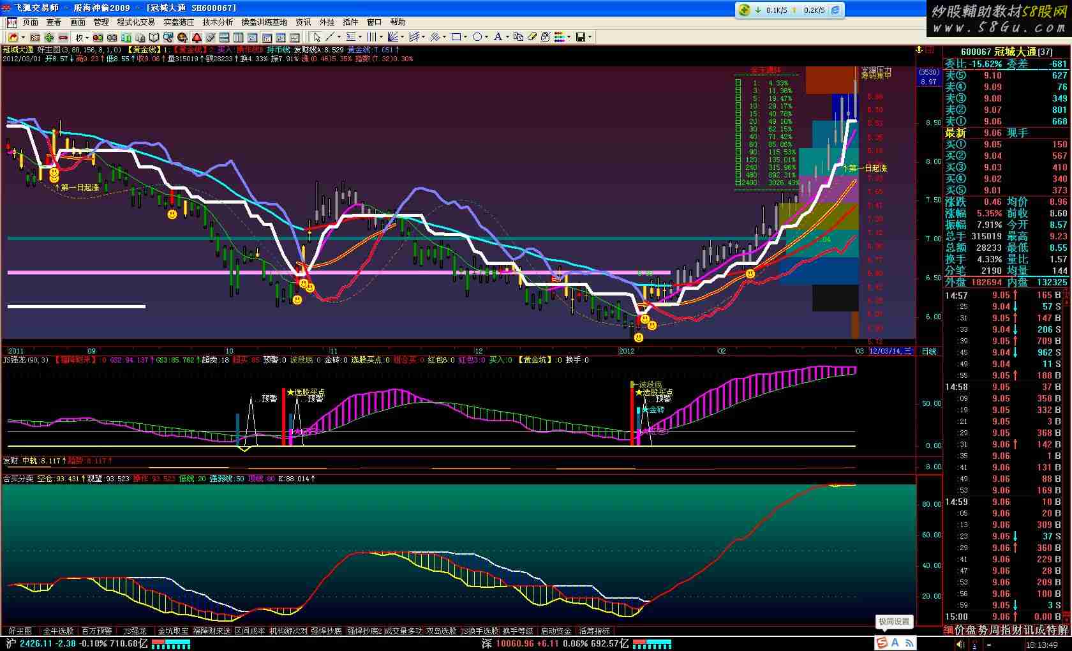
Task: Click the 卖⑤ 9.10 order row
Action: tap(1007, 75)
